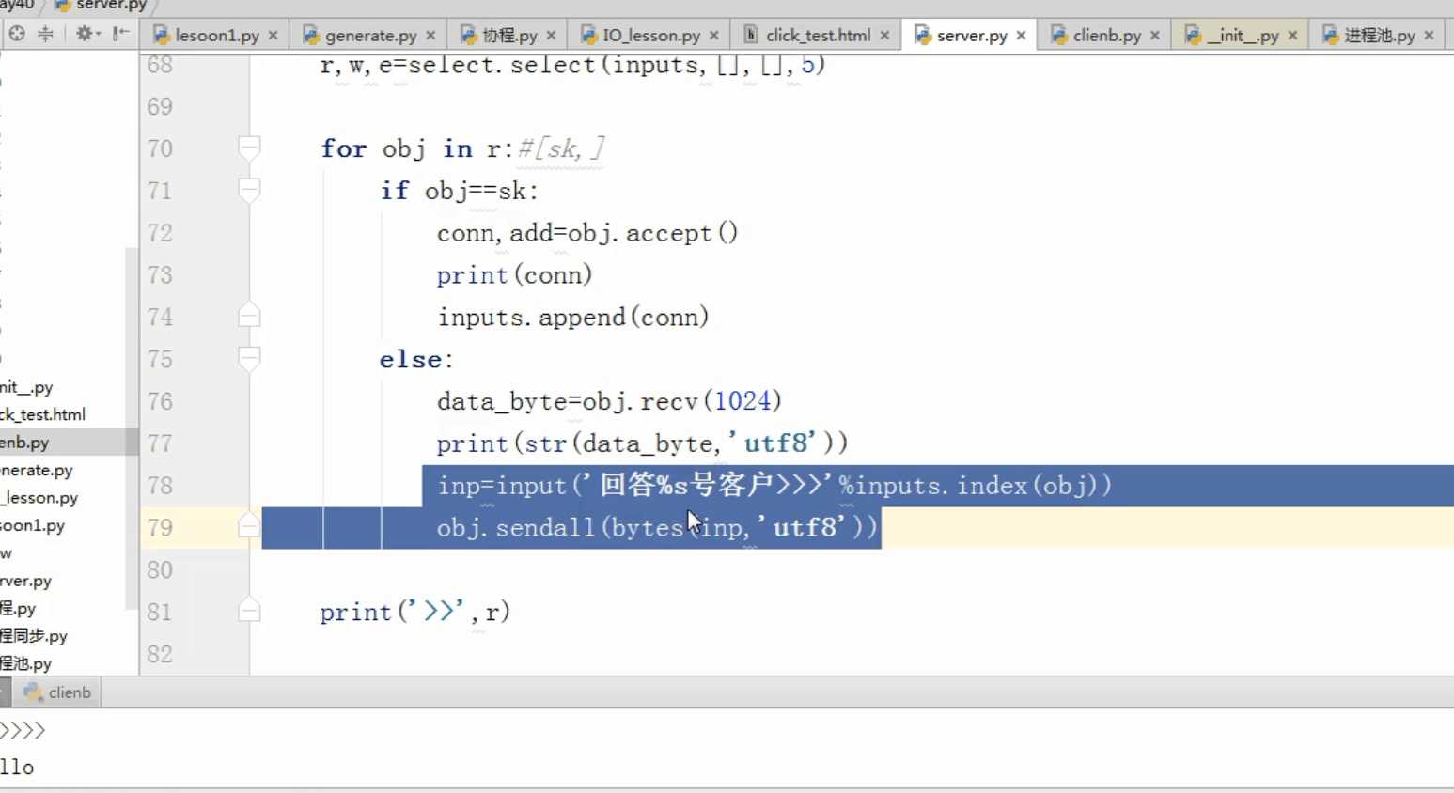Click the print(conn) line
This screenshot has height=793, width=1454.
(514, 274)
